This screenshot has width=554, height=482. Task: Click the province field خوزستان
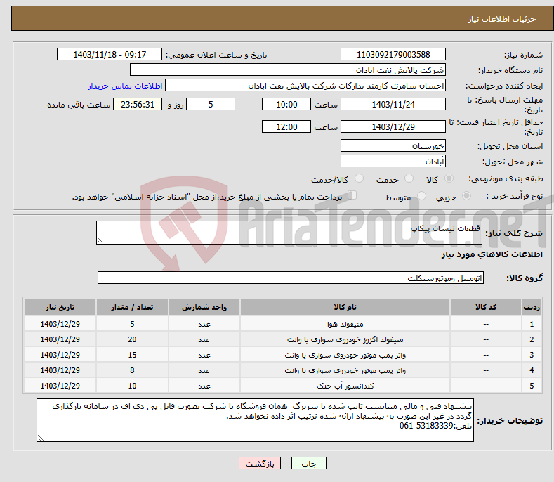pyautogui.click(x=393, y=145)
